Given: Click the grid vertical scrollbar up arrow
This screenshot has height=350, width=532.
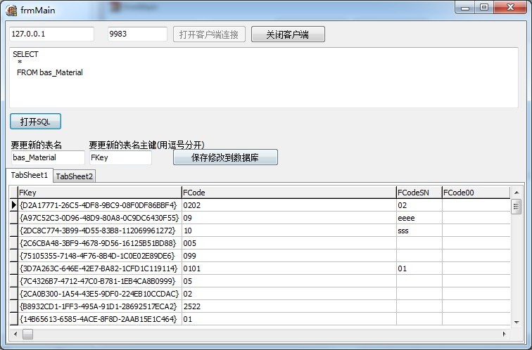Looking at the screenshot, I should pos(517,193).
